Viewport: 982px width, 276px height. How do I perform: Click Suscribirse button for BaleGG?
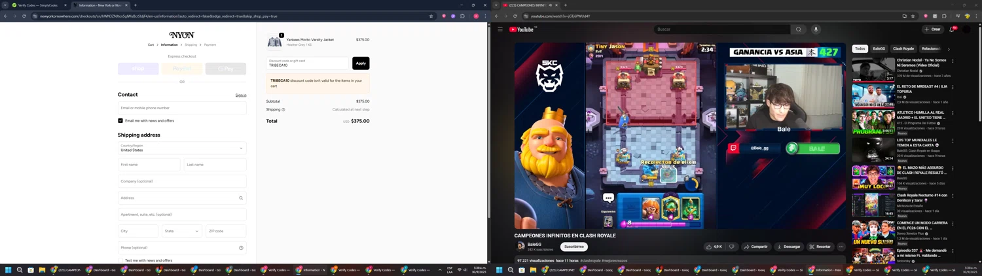[x=574, y=247]
